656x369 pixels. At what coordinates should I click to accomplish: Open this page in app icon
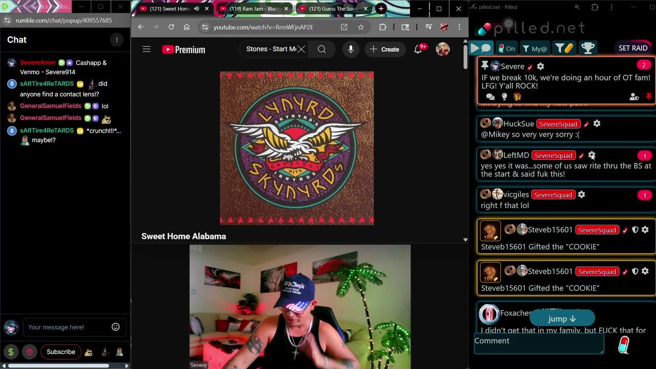click(x=344, y=27)
